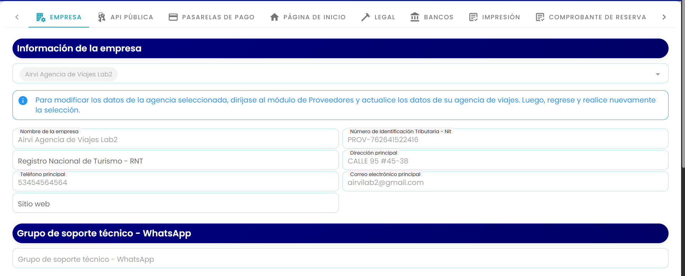This screenshot has width=685, height=276.
Task: Click the Bancos bank building icon
Action: (x=415, y=17)
